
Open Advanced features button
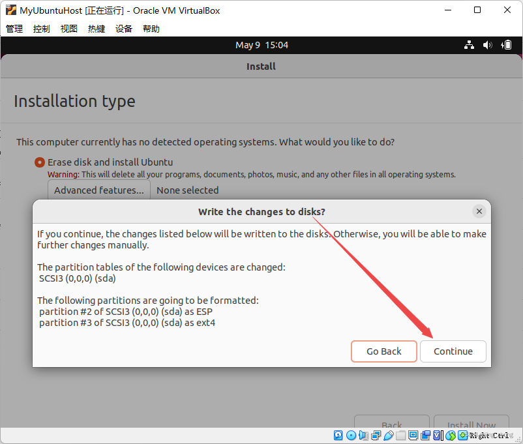pyautogui.click(x=99, y=190)
